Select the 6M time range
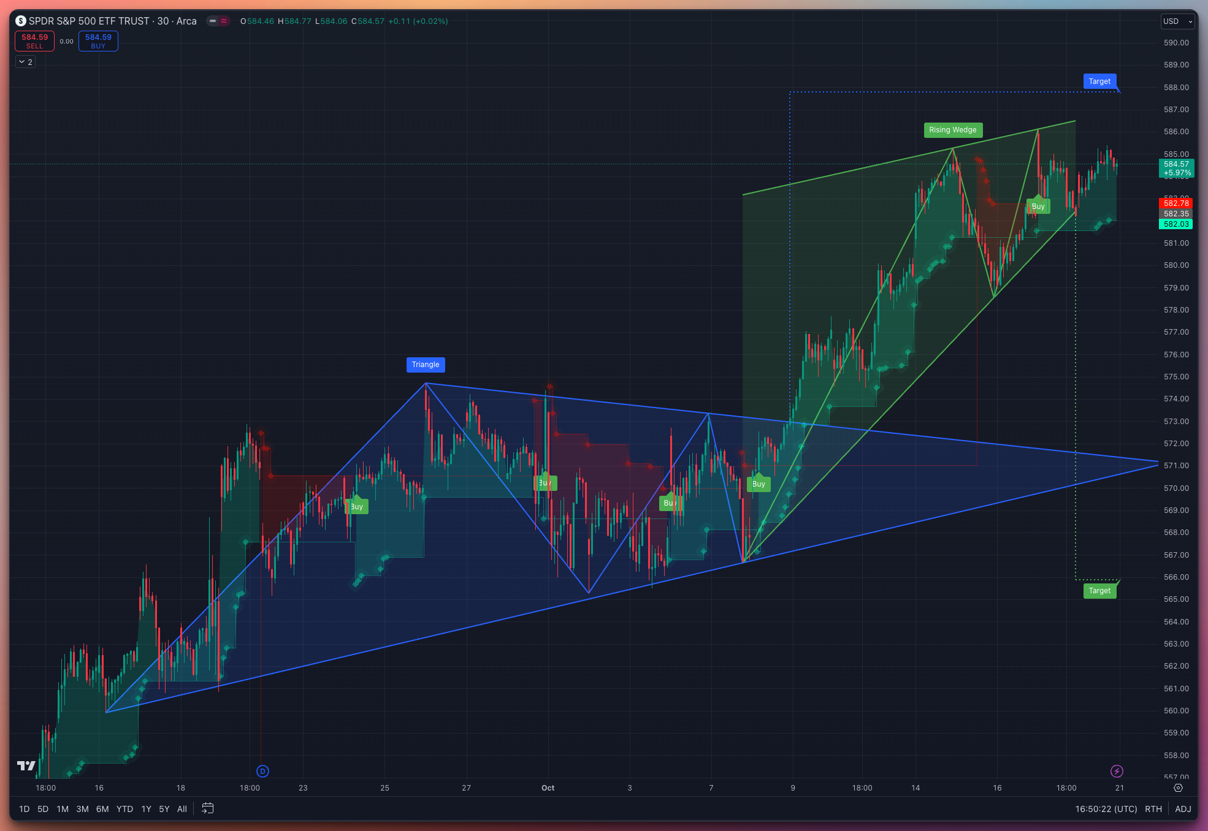This screenshot has width=1208, height=831. 102,809
